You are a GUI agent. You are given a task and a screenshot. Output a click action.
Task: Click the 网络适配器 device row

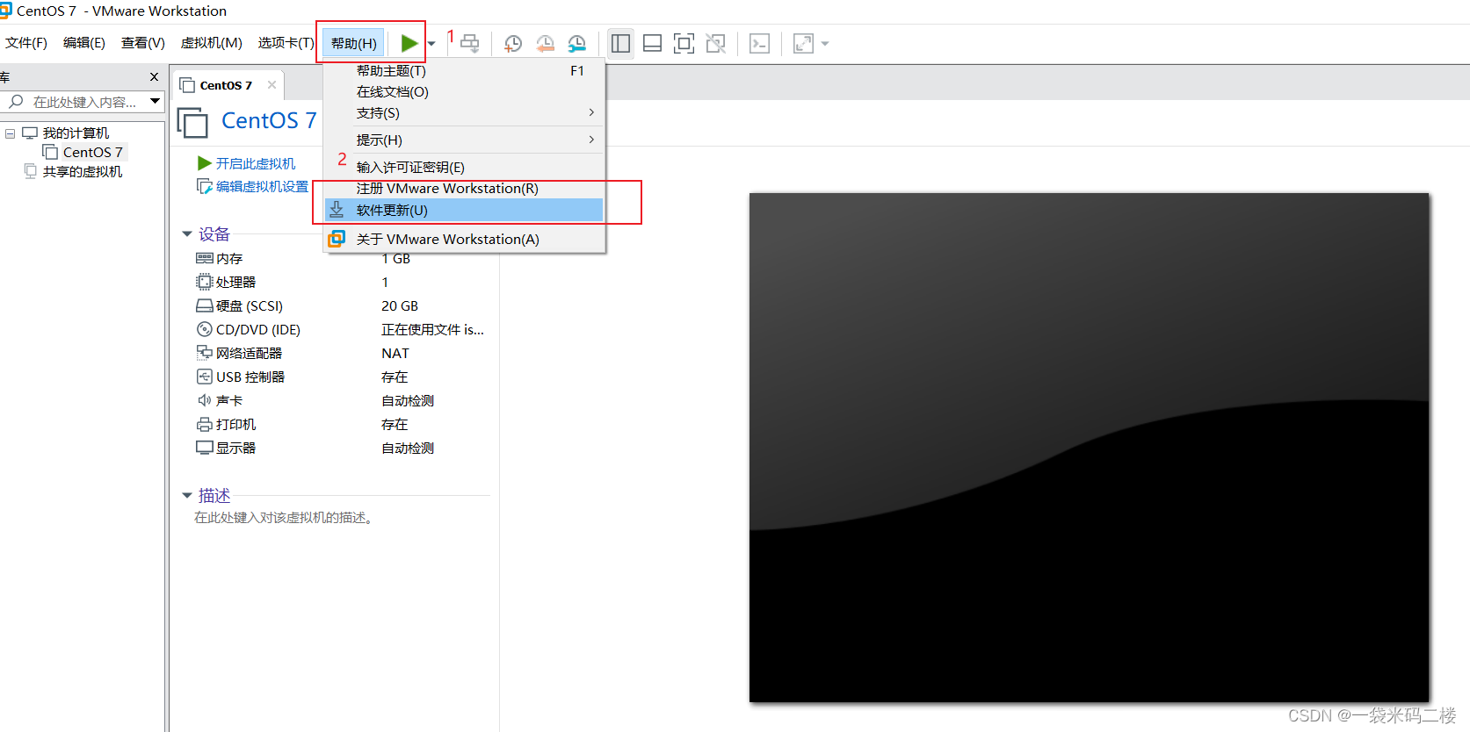(x=341, y=354)
